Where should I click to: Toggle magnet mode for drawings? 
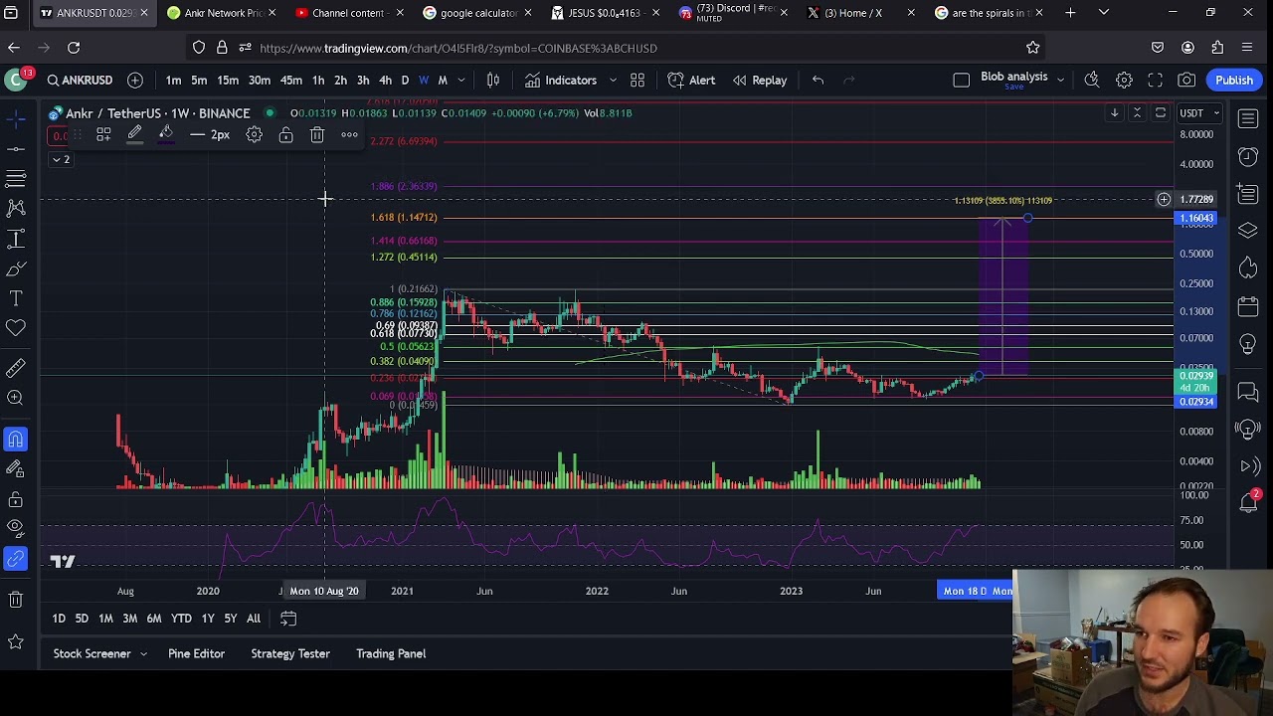pyautogui.click(x=16, y=440)
